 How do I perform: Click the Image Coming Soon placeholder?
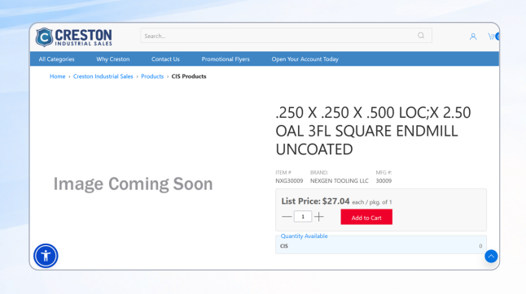[x=134, y=184]
